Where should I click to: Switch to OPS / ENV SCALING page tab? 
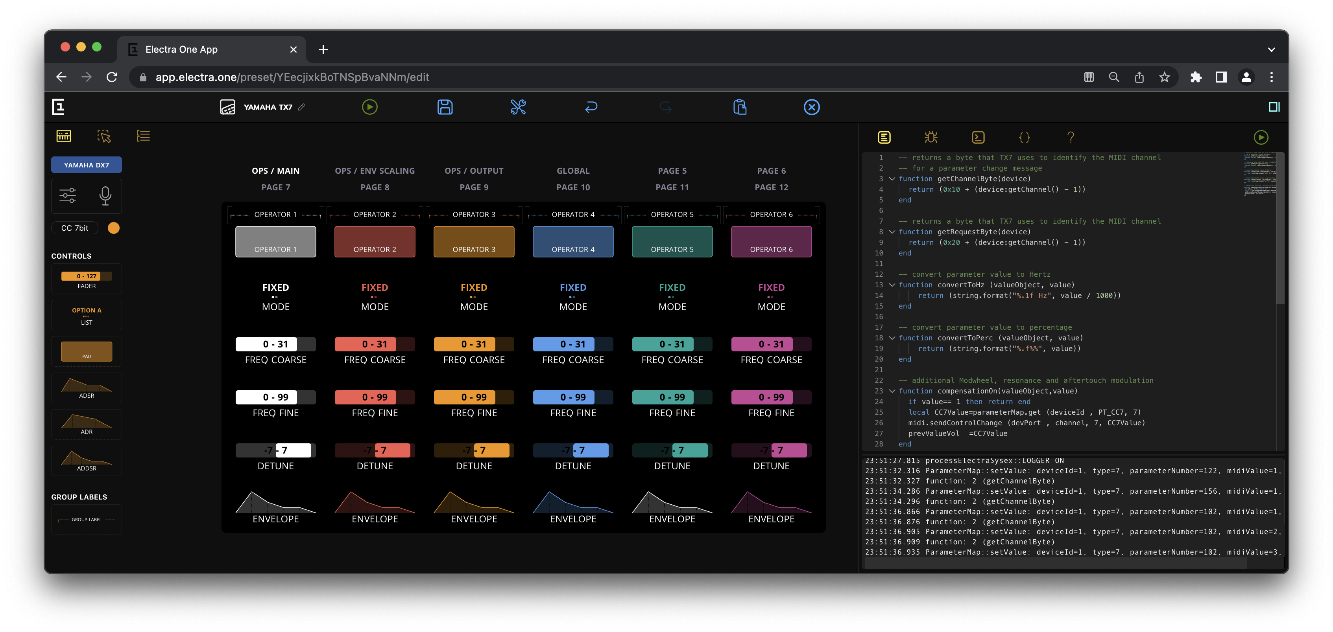click(375, 171)
